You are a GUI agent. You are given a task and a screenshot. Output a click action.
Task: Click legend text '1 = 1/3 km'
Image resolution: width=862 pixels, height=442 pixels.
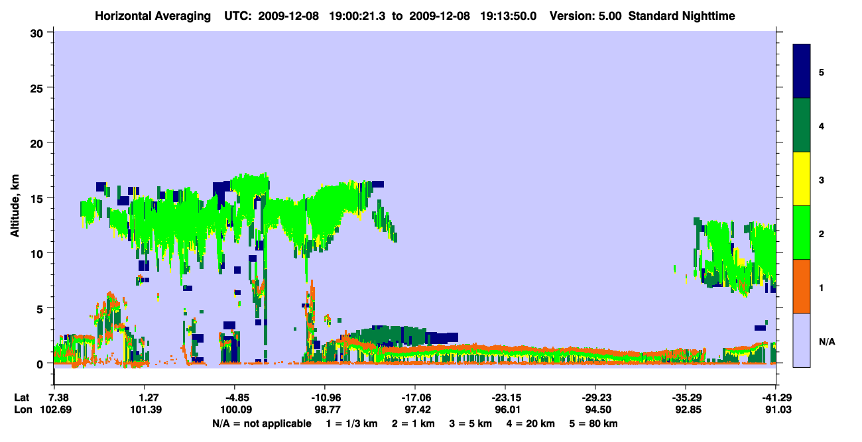coord(351,423)
